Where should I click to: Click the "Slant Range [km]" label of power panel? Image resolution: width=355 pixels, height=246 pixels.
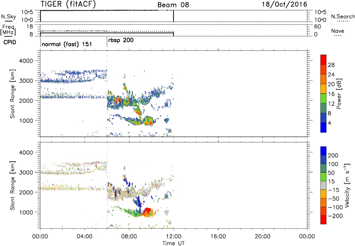(12, 94)
